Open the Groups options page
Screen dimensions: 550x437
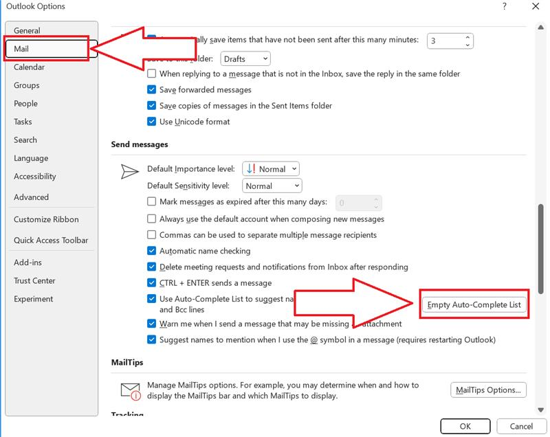click(27, 85)
